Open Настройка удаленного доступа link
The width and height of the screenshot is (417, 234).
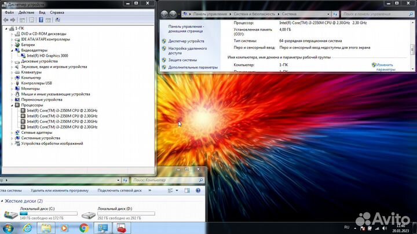(x=188, y=50)
